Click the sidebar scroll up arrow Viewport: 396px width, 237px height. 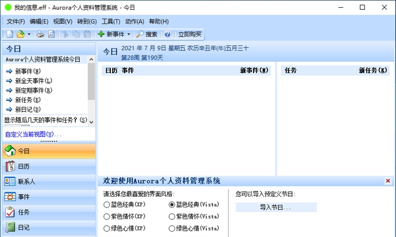[x=92, y=59]
